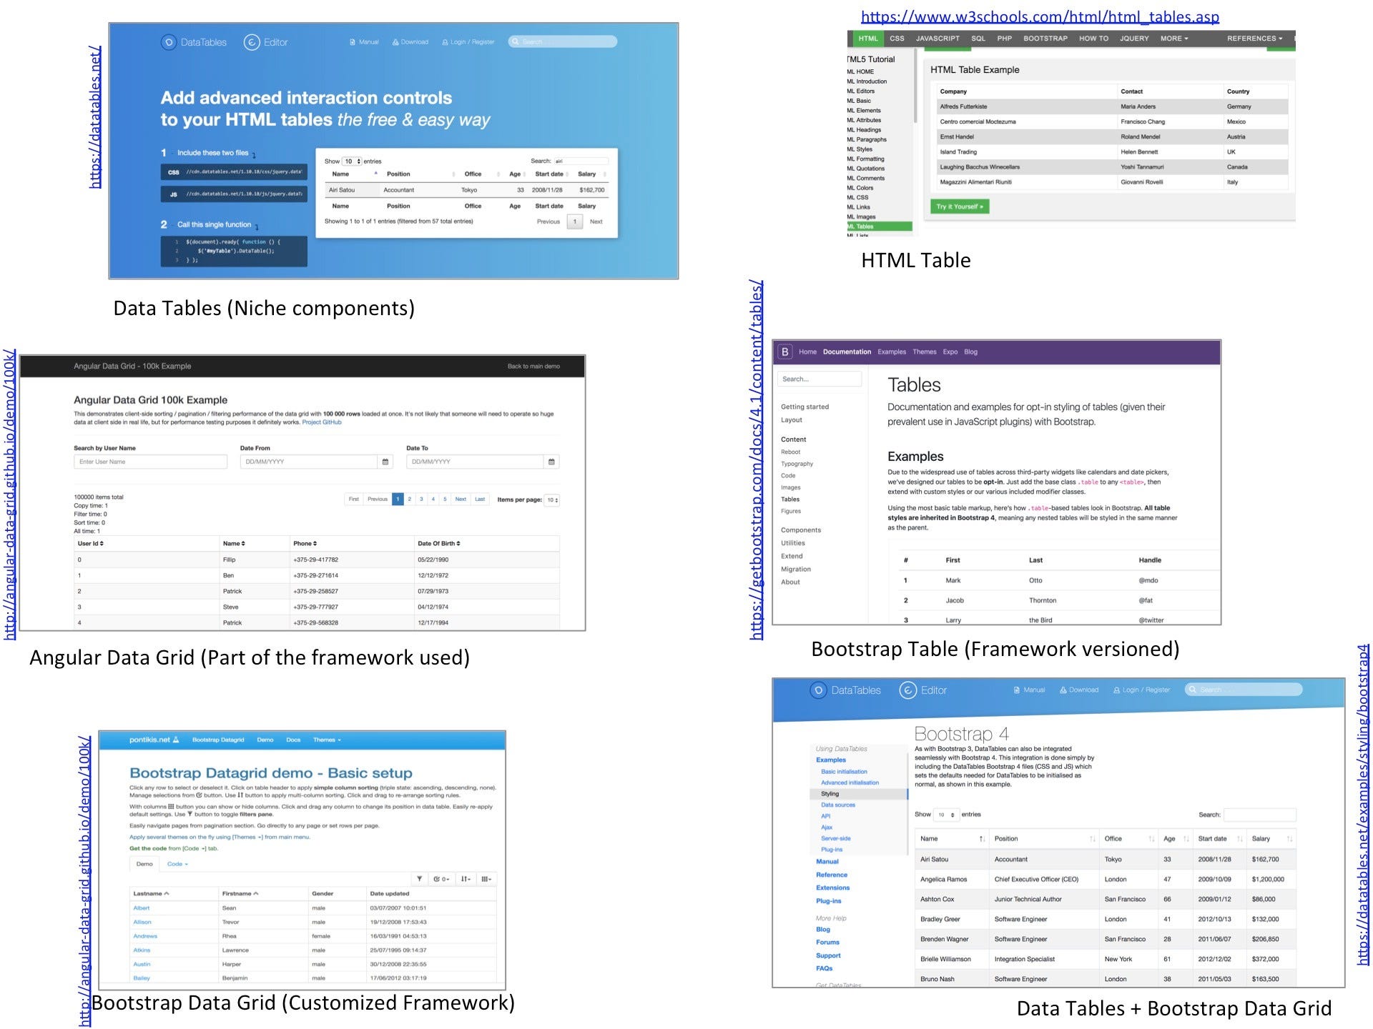Go to page 3 in Angular grid pagination

pos(421,499)
